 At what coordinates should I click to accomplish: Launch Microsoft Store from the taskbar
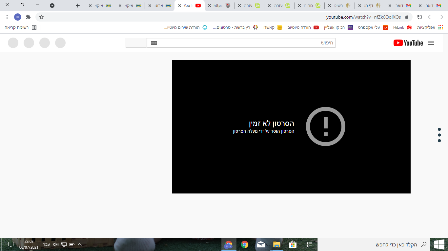[293, 244]
